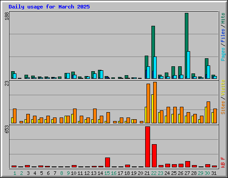
Task: Click day label 26 on the x-axis
Action: coord(180,173)
